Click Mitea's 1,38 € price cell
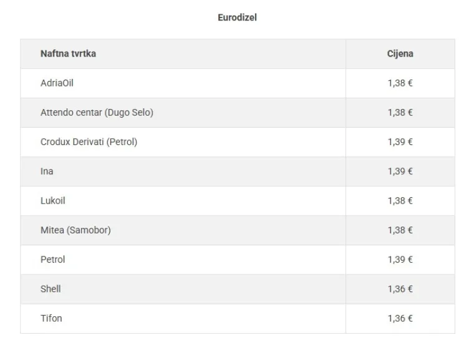Viewport: 474px width, 343px height. click(400, 230)
